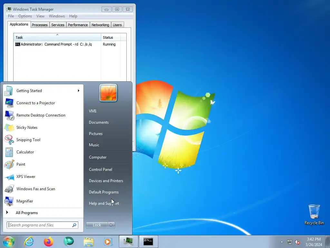Click the Task Manager title icon
Image resolution: width=330 pixels, height=248 pixels.
coord(9,9)
